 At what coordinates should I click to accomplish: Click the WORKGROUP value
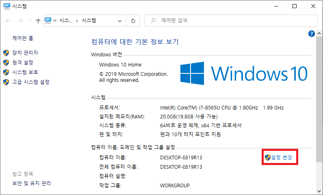pos(175,186)
